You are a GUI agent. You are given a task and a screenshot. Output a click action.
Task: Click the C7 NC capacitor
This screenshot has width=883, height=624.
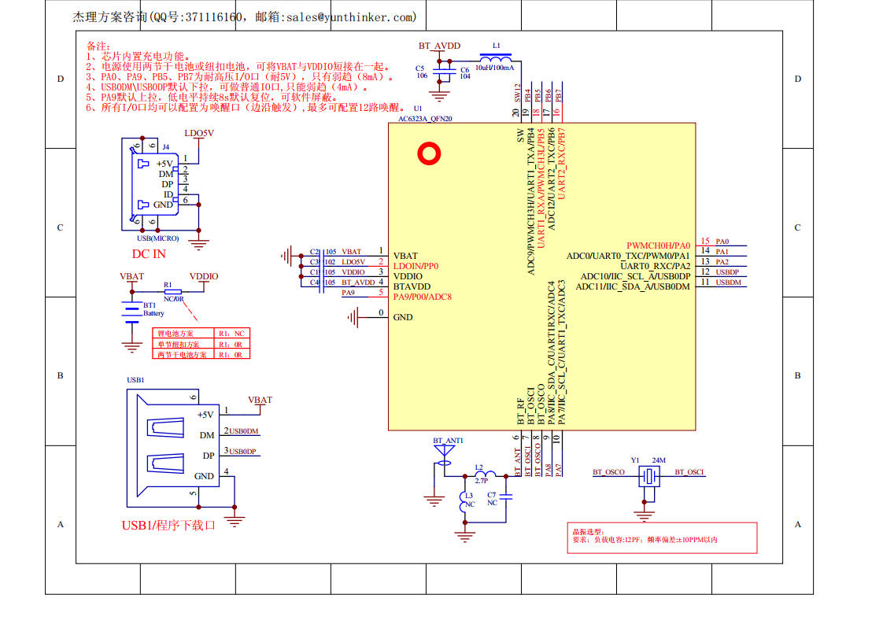pos(509,497)
